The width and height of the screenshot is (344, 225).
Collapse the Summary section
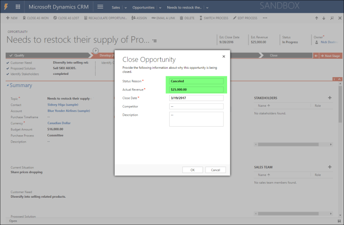8,86
